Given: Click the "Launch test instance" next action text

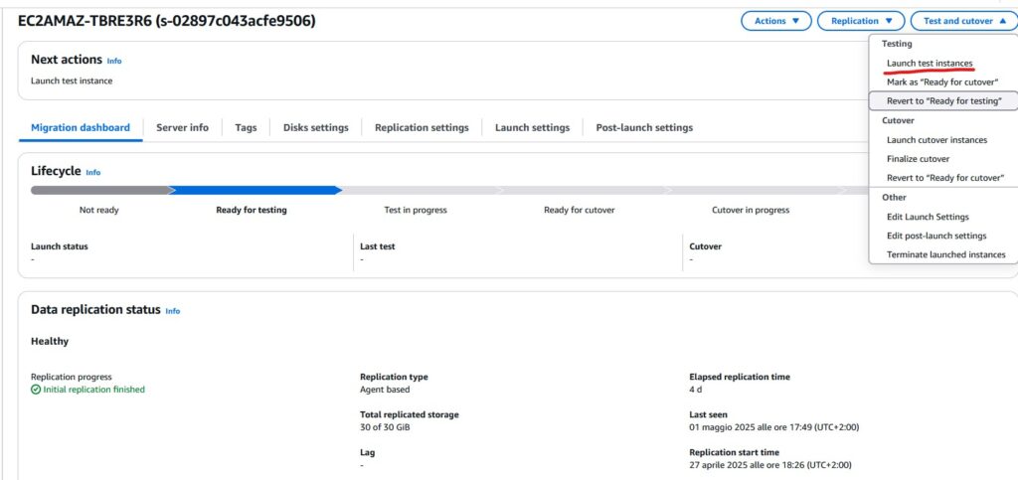Looking at the screenshot, I should pyautogui.click(x=72, y=81).
